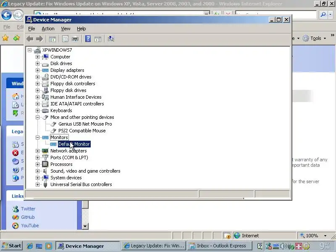Click the show/hide console tree toolbar icon
This screenshot has height=252, width=336.
pos(52,39)
